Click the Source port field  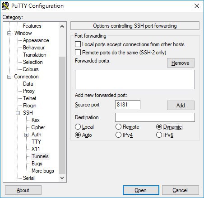point(128,105)
